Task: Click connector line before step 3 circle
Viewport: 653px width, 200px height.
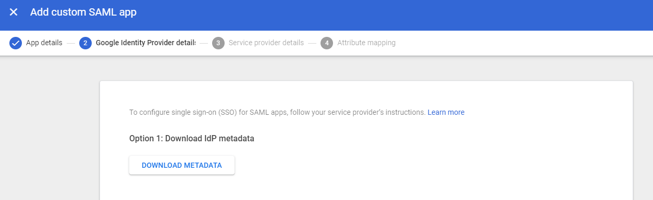Action: coord(204,43)
